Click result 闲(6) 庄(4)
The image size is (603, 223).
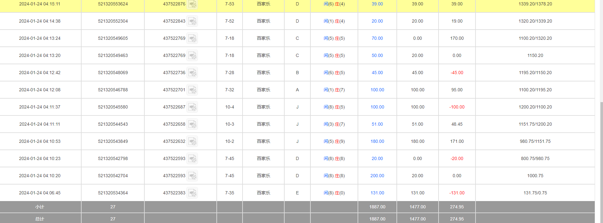334,4
